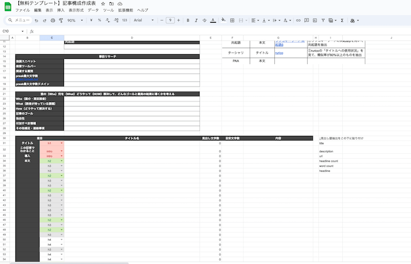Select the PAA cell
The image size is (411, 264).
[x=235, y=61]
